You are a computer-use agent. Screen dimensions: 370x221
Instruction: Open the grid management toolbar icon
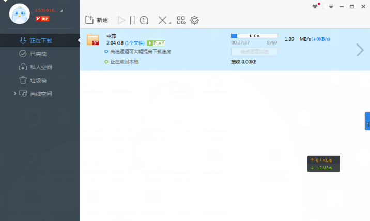(x=181, y=20)
